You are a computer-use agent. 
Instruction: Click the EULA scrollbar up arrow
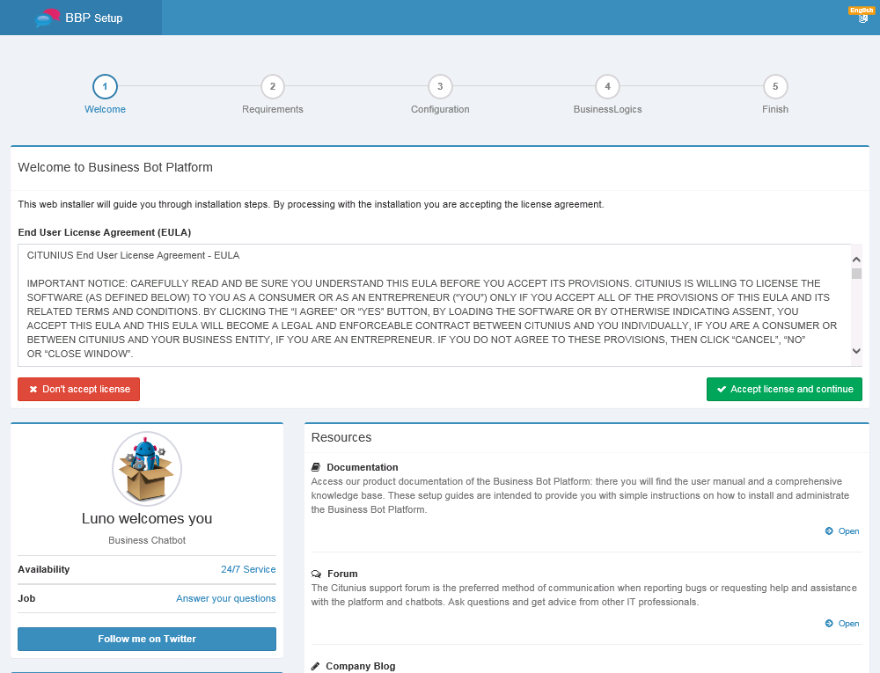[856, 260]
